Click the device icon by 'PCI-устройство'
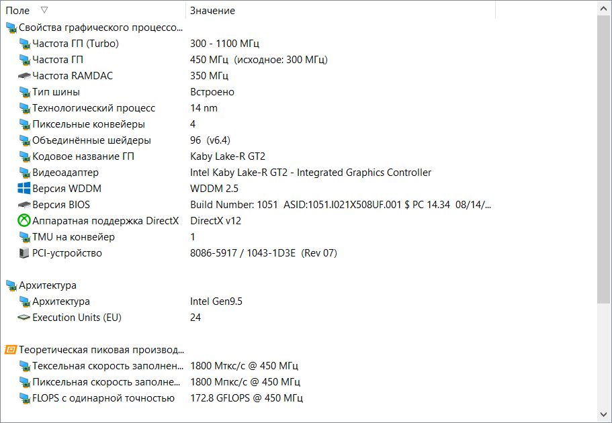 [24, 253]
